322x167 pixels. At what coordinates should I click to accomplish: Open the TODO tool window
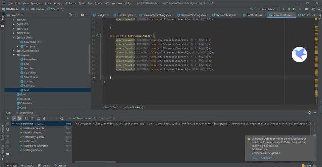tap(27, 166)
